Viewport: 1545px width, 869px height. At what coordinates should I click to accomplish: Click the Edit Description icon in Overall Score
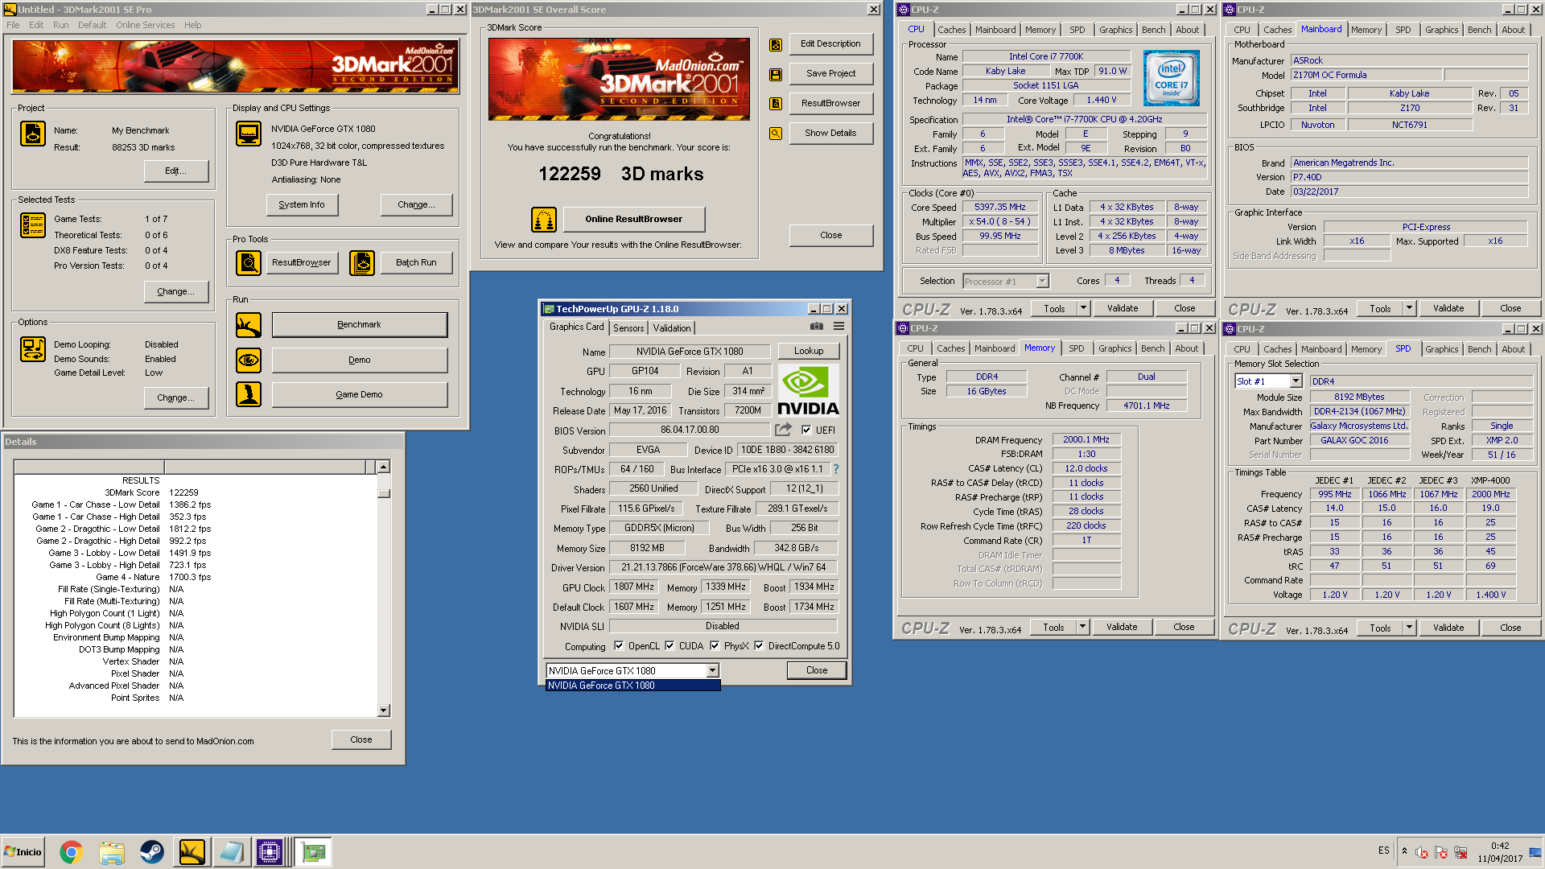(776, 45)
